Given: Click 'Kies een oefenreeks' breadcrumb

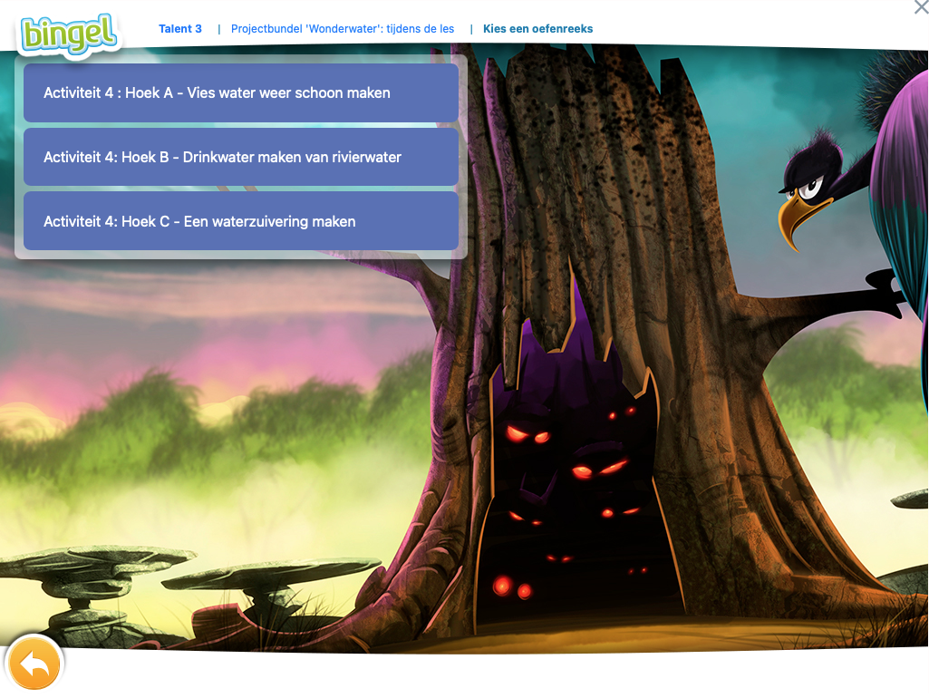Looking at the screenshot, I should pos(538,28).
